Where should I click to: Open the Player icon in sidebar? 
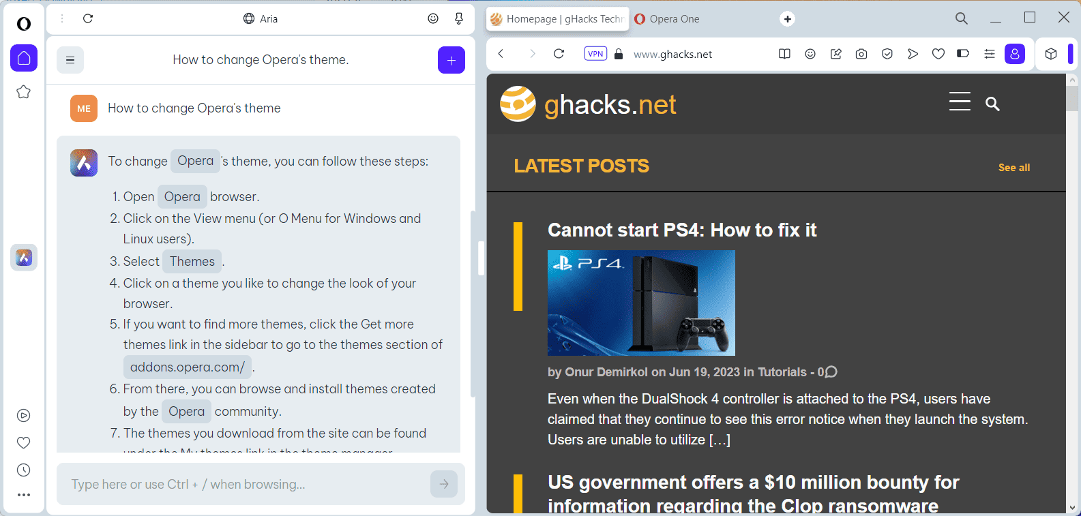pyautogui.click(x=24, y=416)
